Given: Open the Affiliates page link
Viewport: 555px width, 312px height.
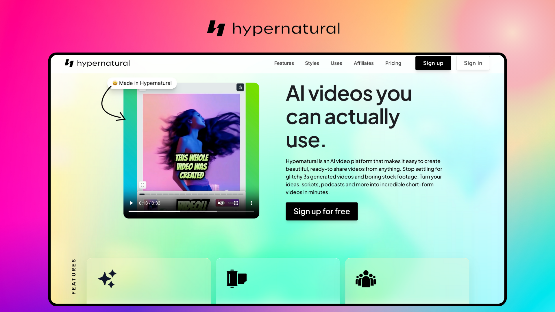Looking at the screenshot, I should pos(364,63).
